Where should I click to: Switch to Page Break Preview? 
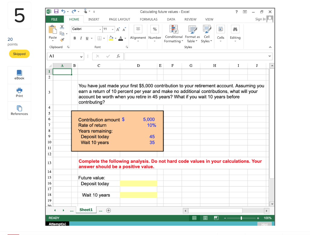click(x=216, y=218)
